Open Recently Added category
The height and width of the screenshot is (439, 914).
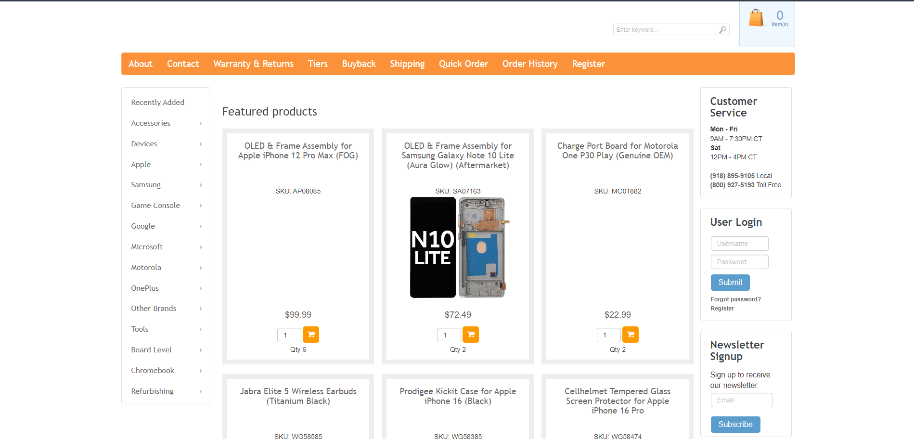[158, 103]
